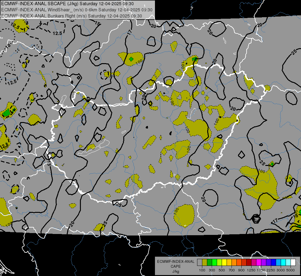Click the 5000 legend value

coord(291,270)
